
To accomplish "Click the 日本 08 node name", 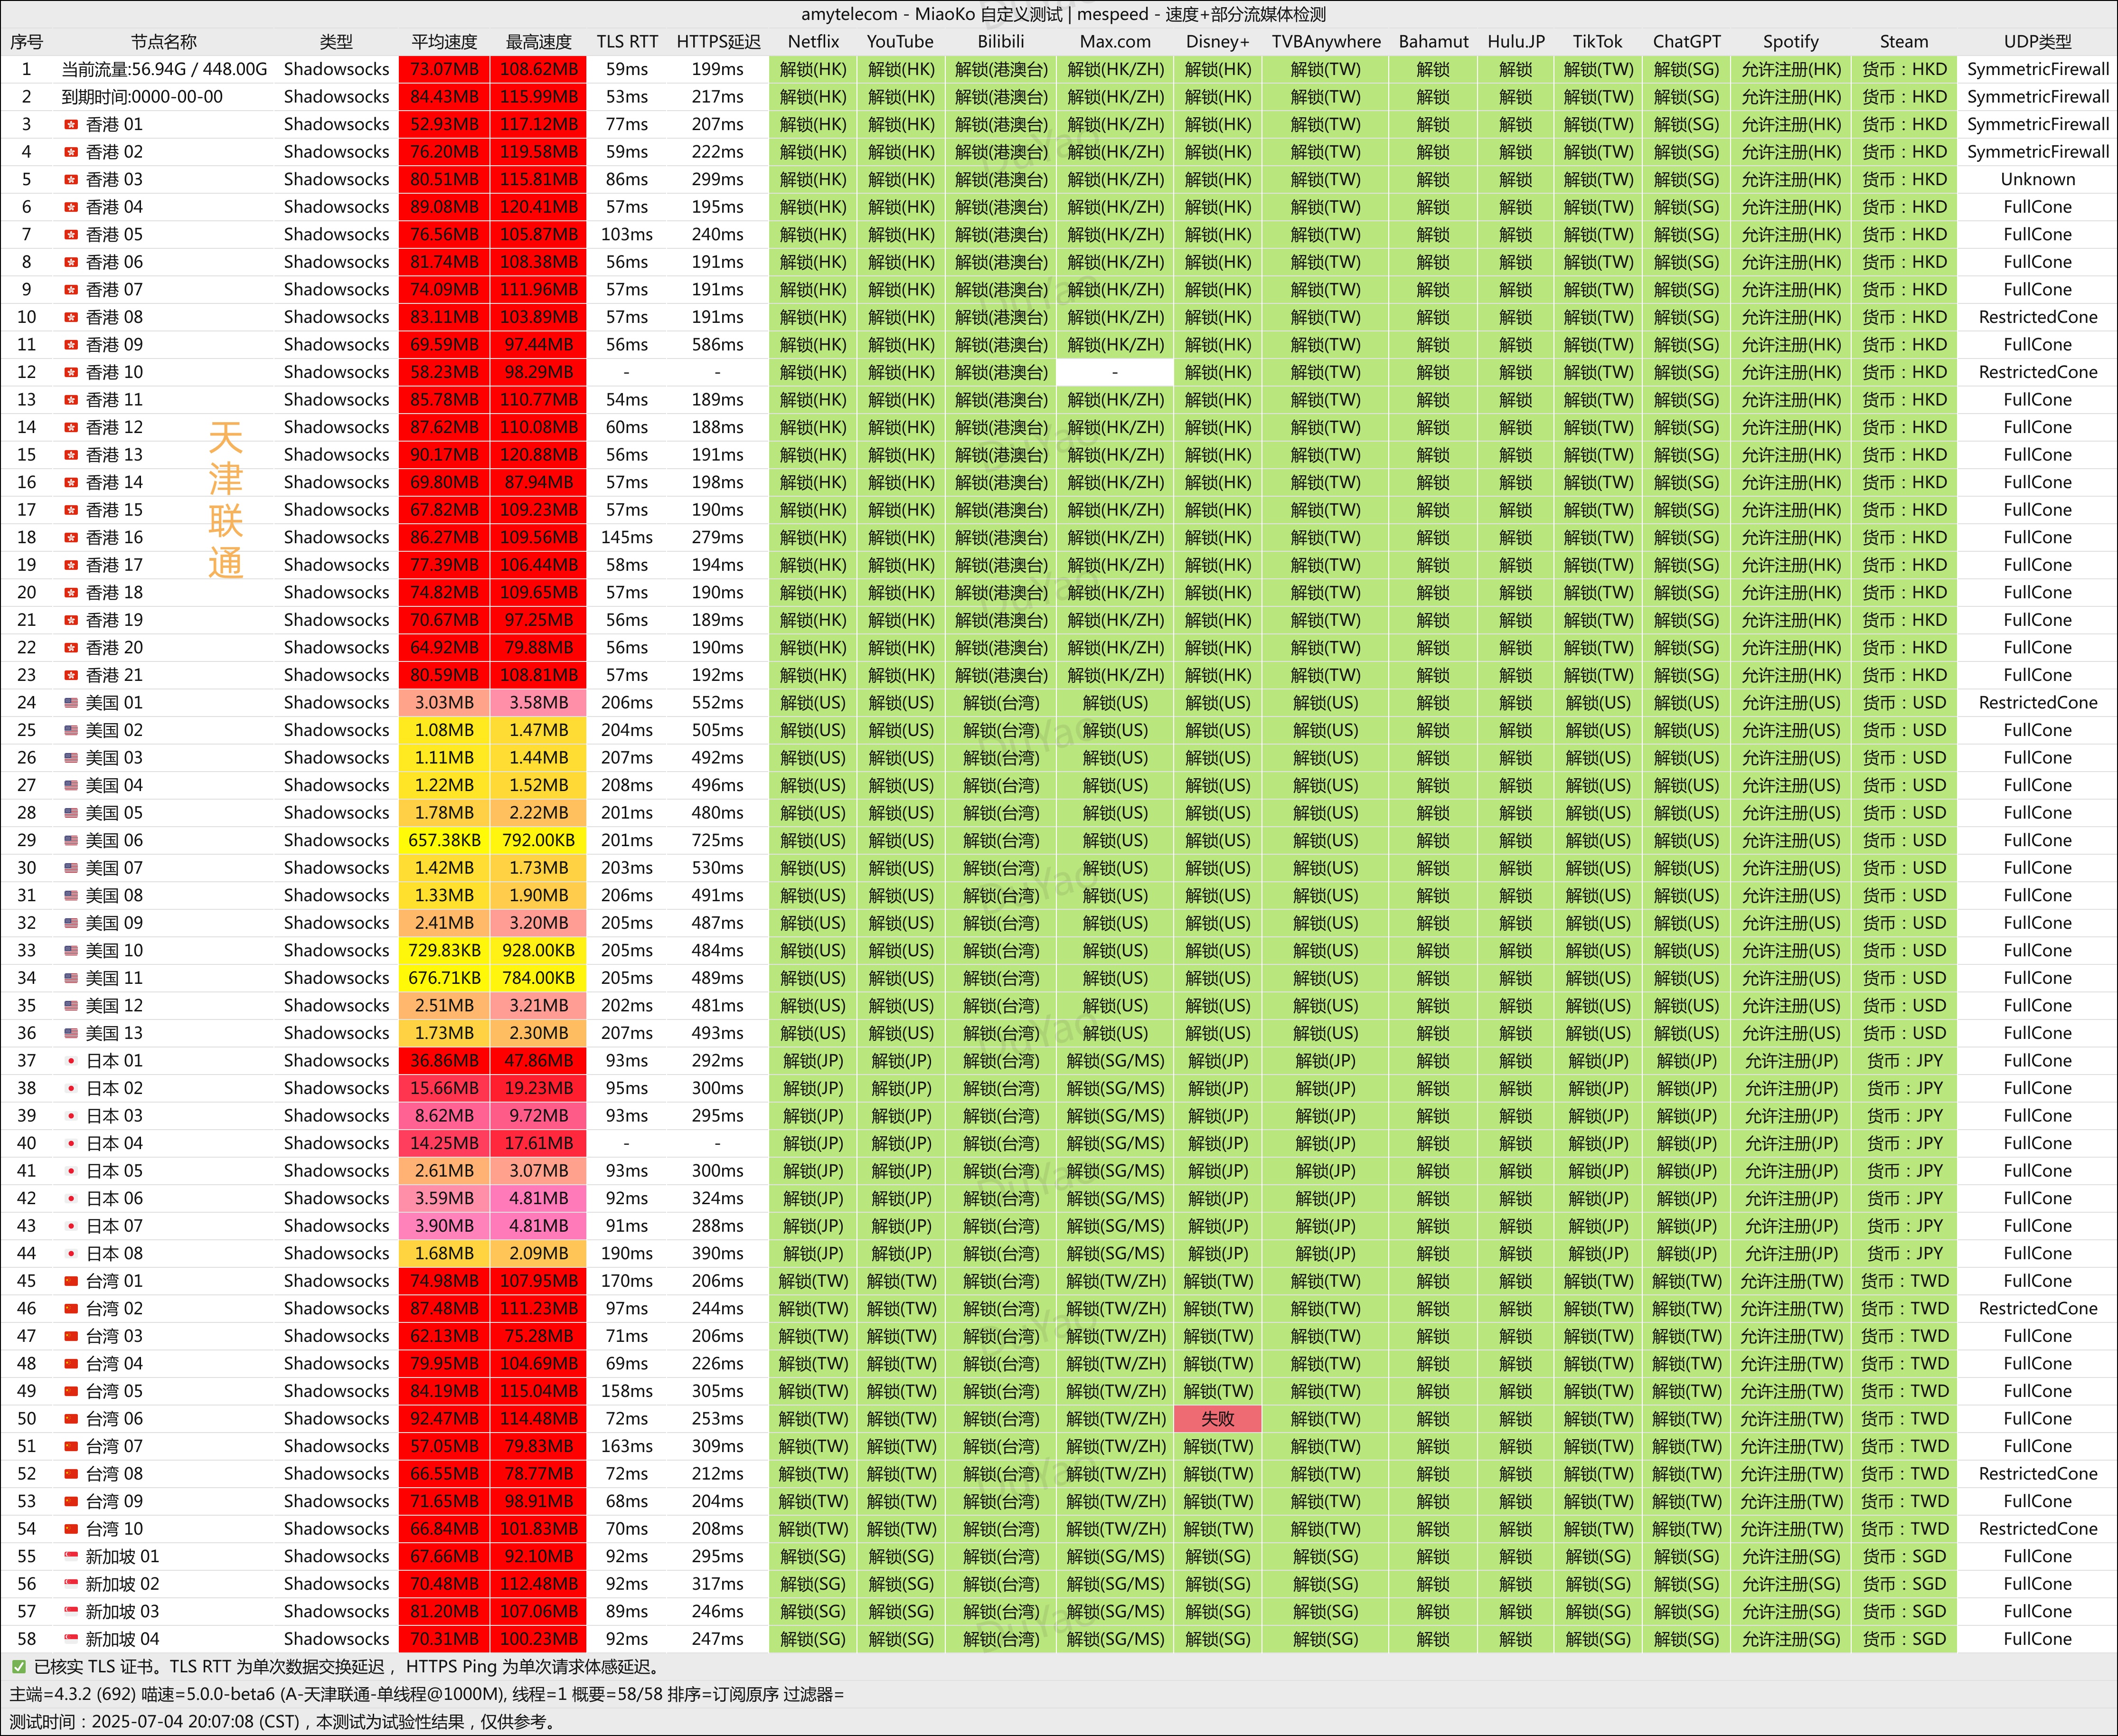I will pyautogui.click(x=114, y=1253).
